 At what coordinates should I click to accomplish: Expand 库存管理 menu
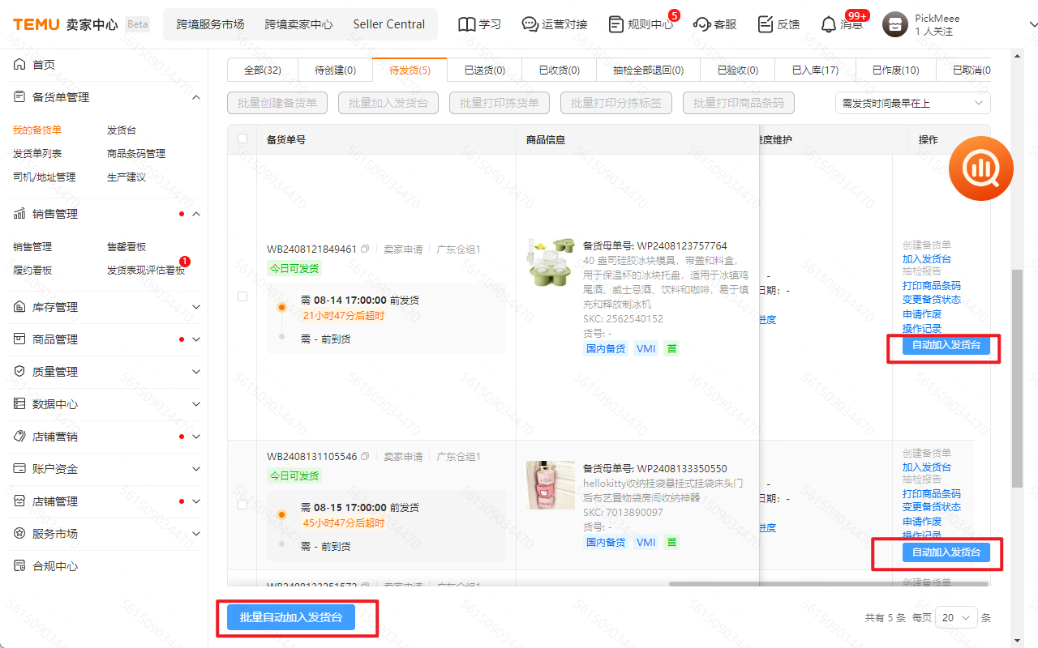(x=195, y=307)
